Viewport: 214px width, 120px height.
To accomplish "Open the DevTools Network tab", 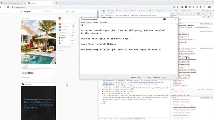I will [134, 11].
